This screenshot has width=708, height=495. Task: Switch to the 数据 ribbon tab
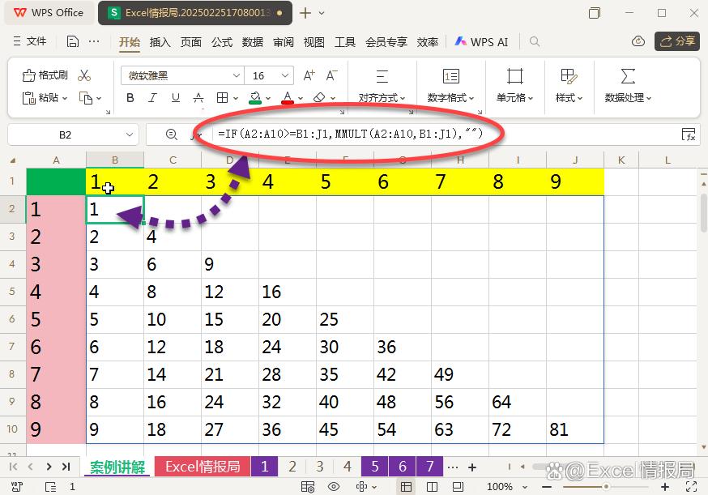tap(252, 43)
